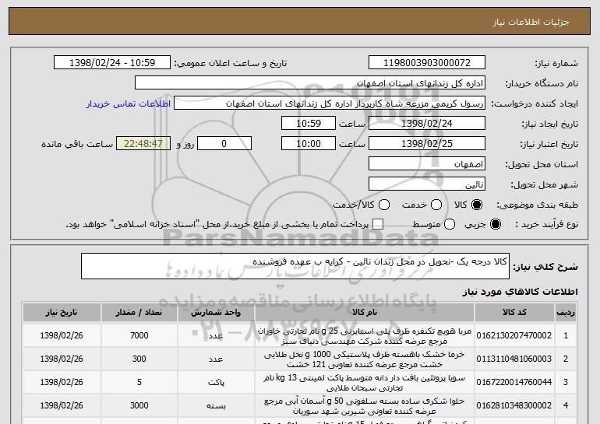Click the remaining time field 22:48:47
Viewport: 600px width, 424px height.
pos(143,144)
